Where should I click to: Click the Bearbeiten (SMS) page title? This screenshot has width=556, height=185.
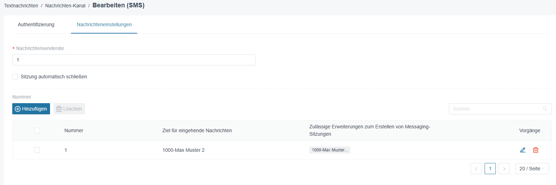[x=118, y=5]
